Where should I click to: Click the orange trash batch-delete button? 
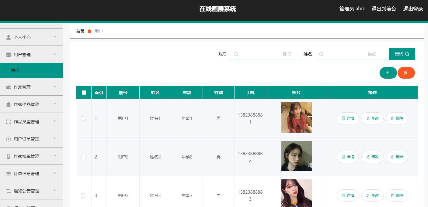[x=406, y=73]
